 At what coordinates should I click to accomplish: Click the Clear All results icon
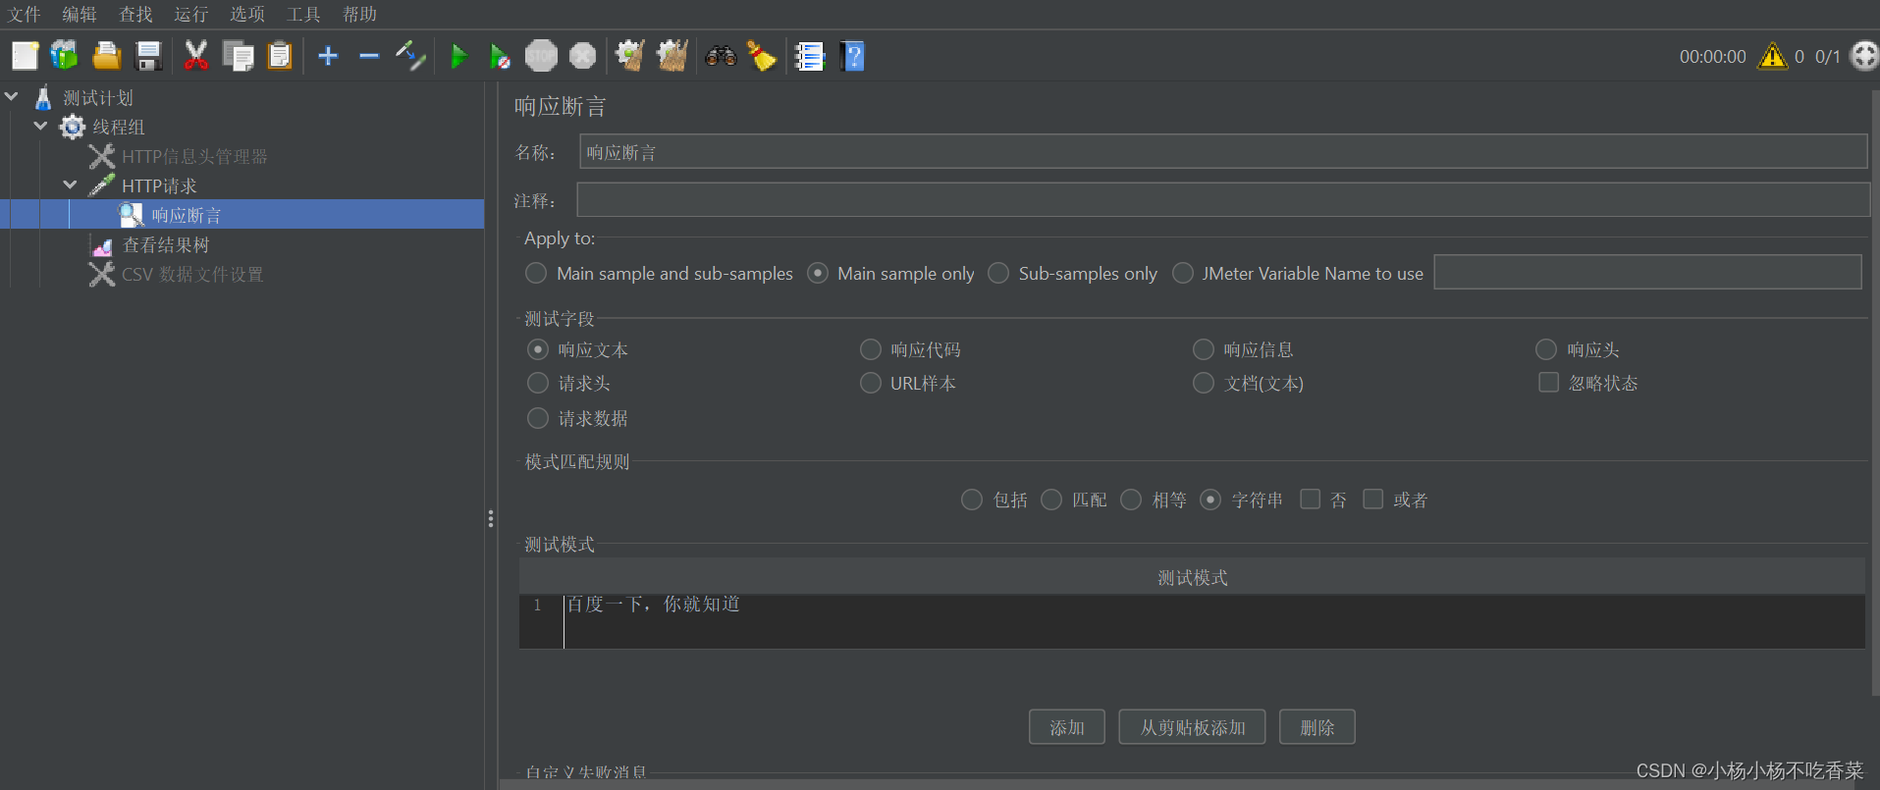(x=672, y=56)
